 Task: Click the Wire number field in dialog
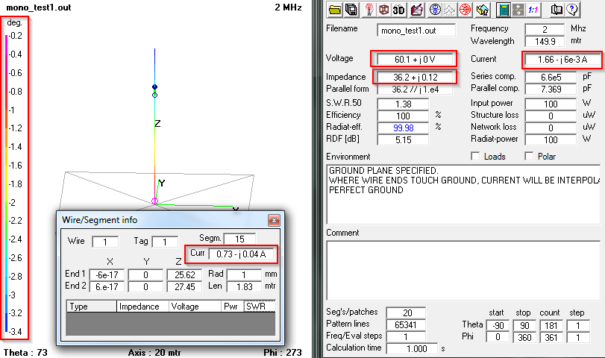pos(105,242)
